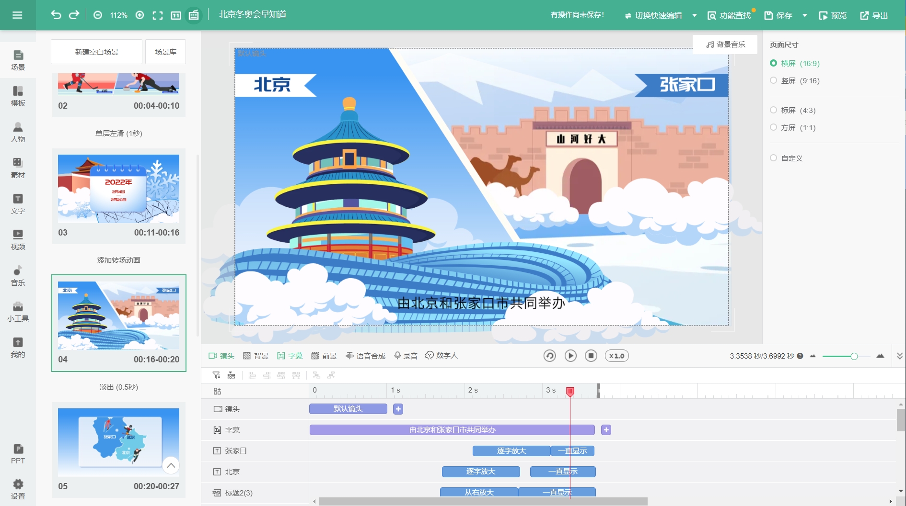
Task: Adjust the timeline zoom slider handle
Action: [x=854, y=356]
